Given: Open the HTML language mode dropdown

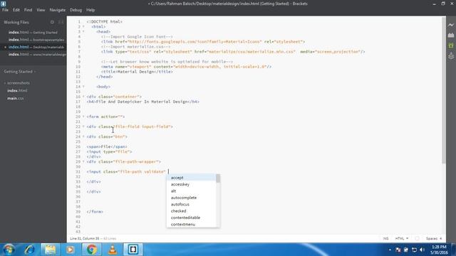Looking at the screenshot, I should click(x=402, y=238).
